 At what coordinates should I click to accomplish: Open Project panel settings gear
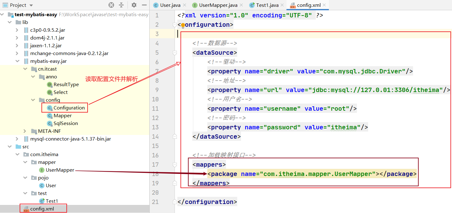(134, 5)
